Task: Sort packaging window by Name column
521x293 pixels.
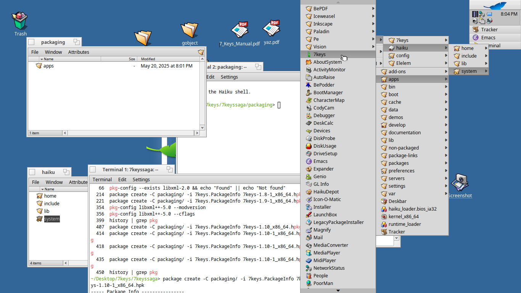Action: (70, 59)
